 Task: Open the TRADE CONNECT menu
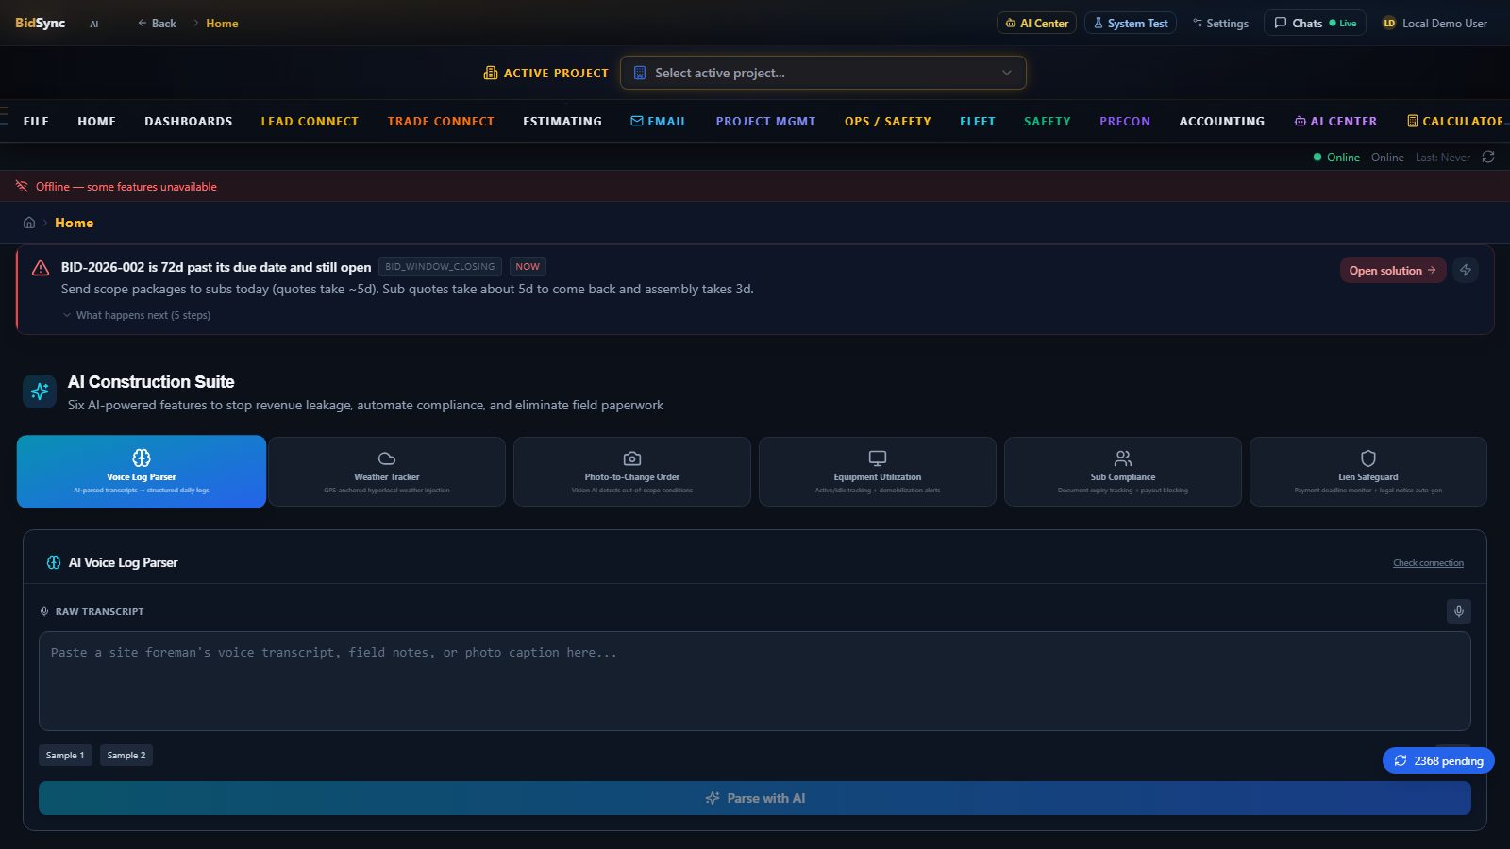click(441, 121)
